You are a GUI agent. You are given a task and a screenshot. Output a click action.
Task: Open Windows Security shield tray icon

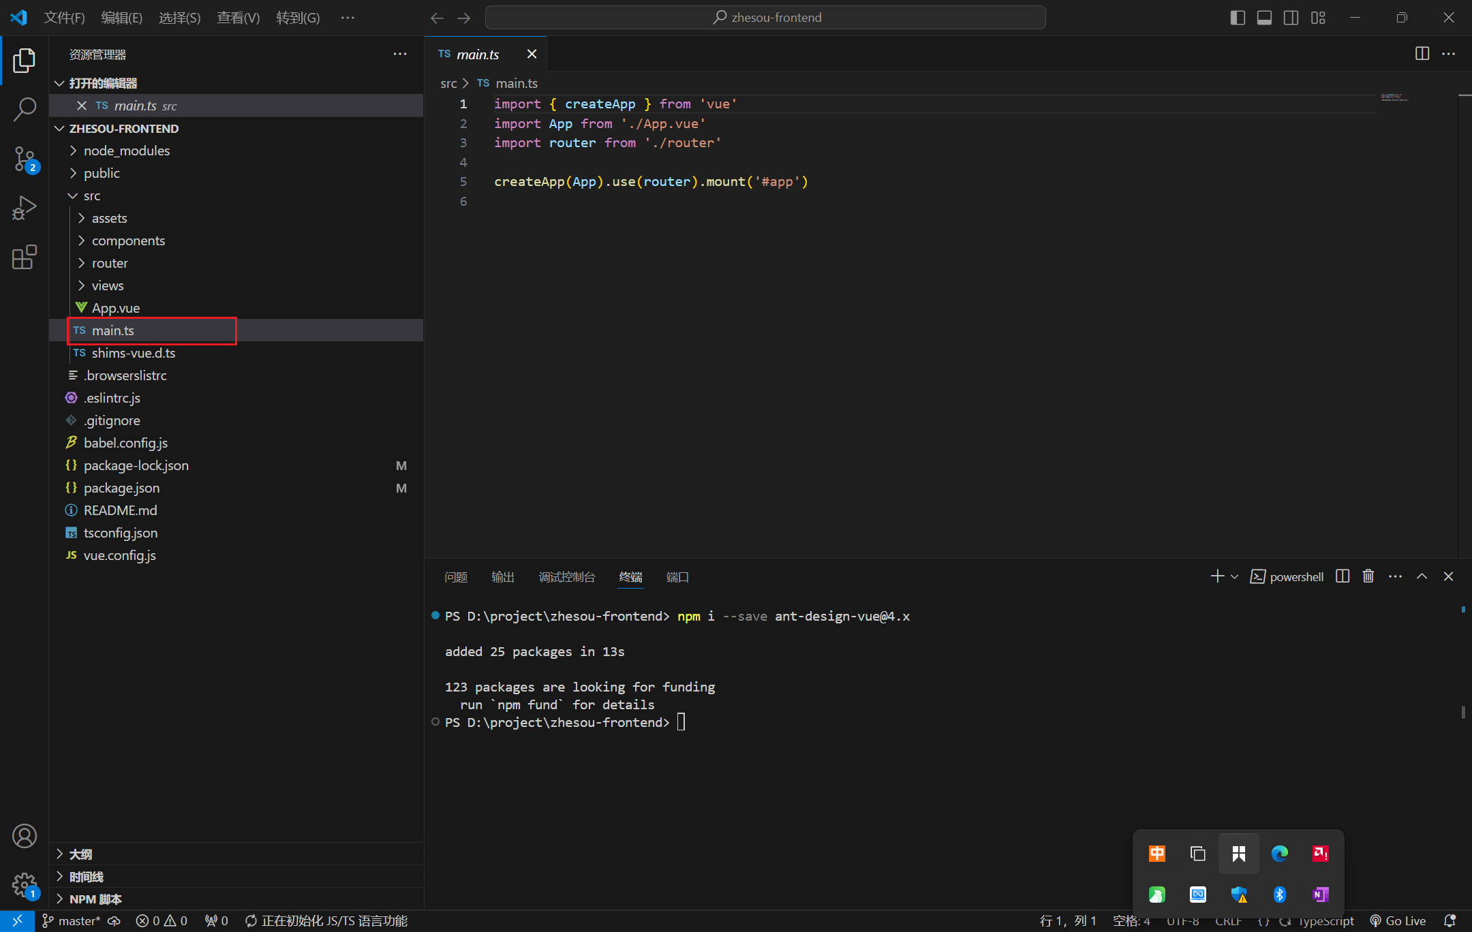pos(1239,895)
